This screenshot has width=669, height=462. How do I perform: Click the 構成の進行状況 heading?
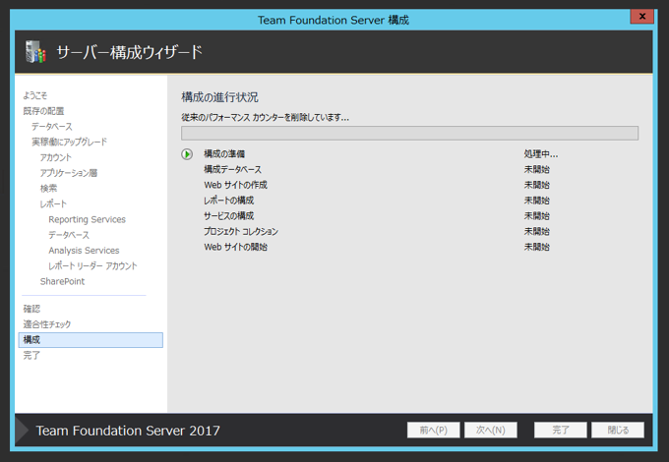click(219, 97)
